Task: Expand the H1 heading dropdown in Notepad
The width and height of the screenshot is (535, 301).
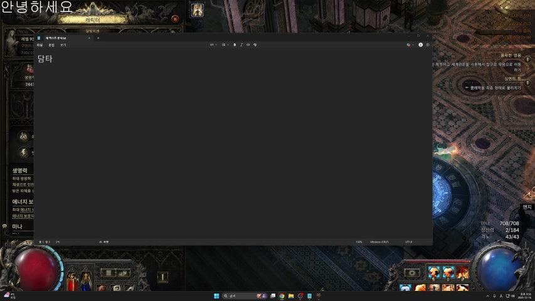Action: pyautogui.click(x=213, y=45)
